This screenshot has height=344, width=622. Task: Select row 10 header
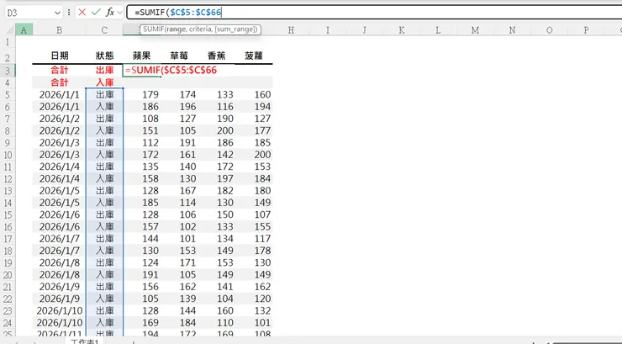(8, 155)
